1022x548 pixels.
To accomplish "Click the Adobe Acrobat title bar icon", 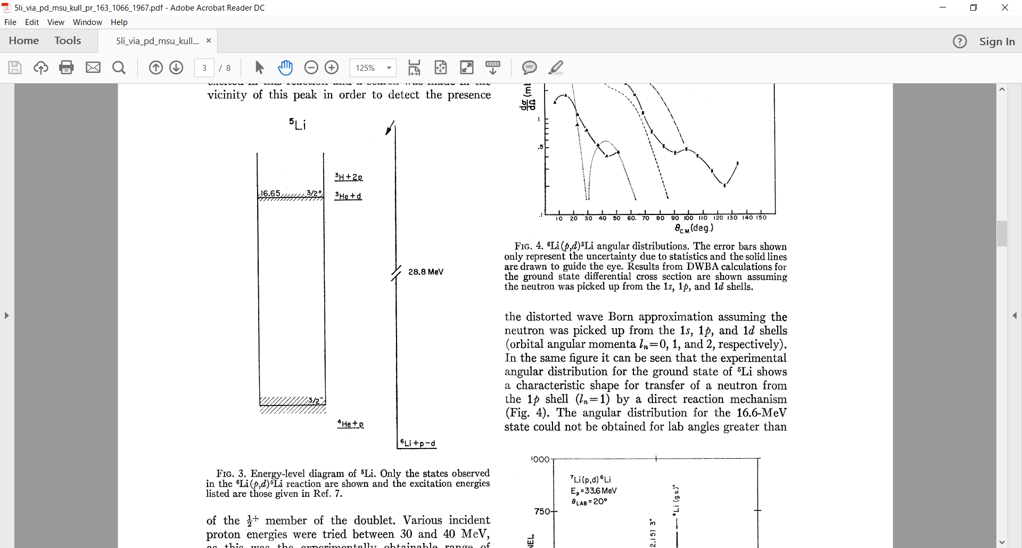I will pos(6,7).
